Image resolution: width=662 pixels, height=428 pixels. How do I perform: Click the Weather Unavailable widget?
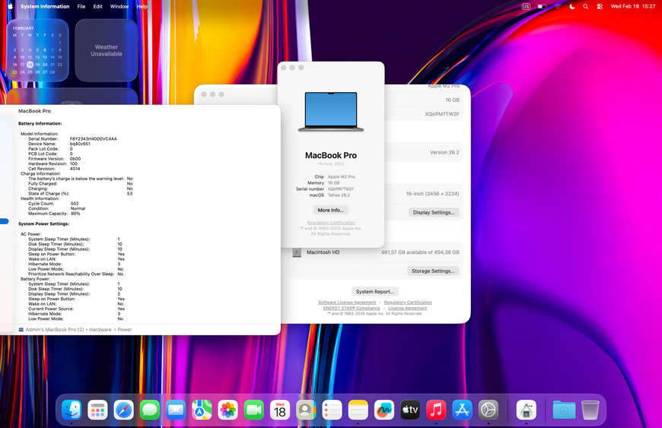(x=107, y=50)
